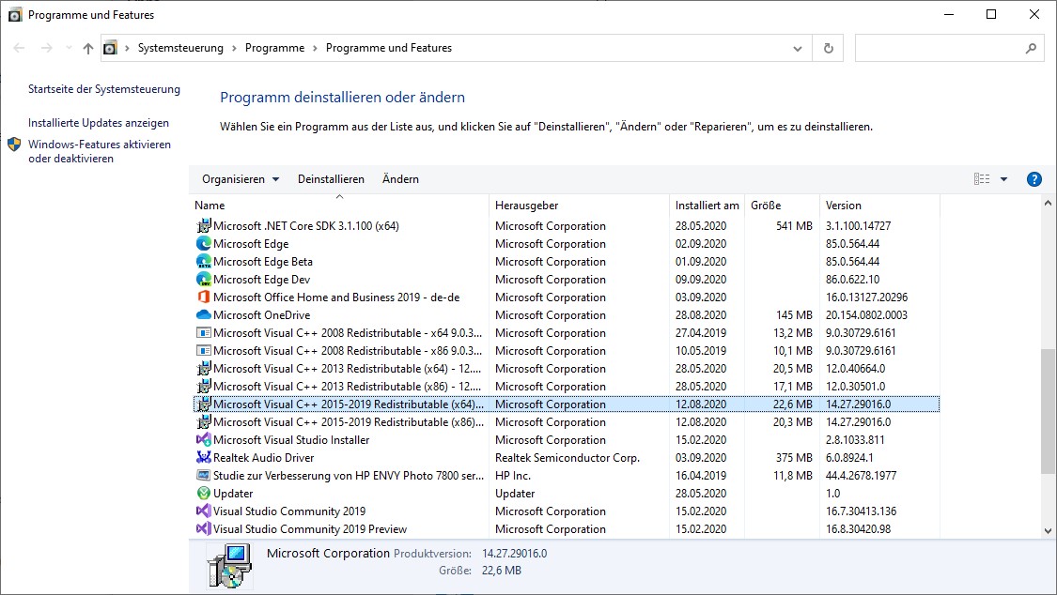Click the Control Panel icon in address bar
1057x595 pixels.
(111, 48)
